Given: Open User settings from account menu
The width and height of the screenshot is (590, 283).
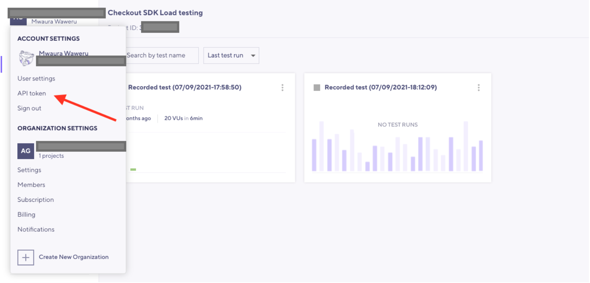Looking at the screenshot, I should 36,79.
